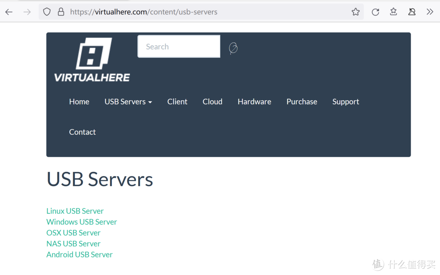Expand the USB Servers dropdown menu
Image resolution: width=440 pixels, height=275 pixels.
(x=128, y=102)
